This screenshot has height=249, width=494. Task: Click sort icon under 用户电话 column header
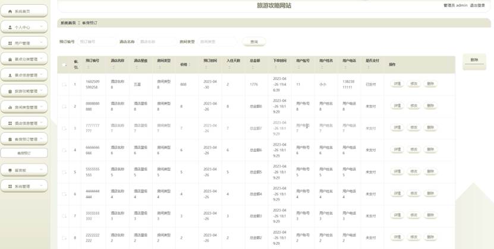point(345,67)
